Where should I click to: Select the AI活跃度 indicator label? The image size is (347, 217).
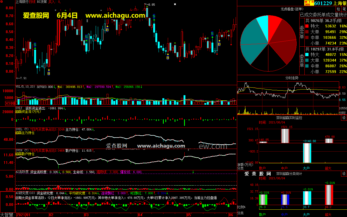tap(22, 172)
